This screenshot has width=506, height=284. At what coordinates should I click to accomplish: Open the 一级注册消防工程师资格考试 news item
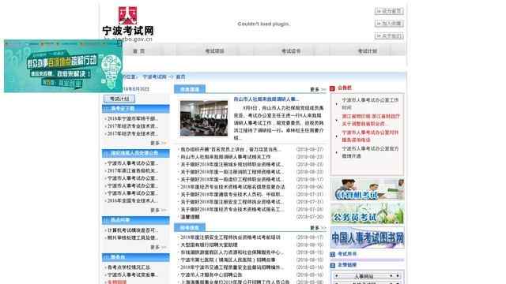tap(232, 172)
